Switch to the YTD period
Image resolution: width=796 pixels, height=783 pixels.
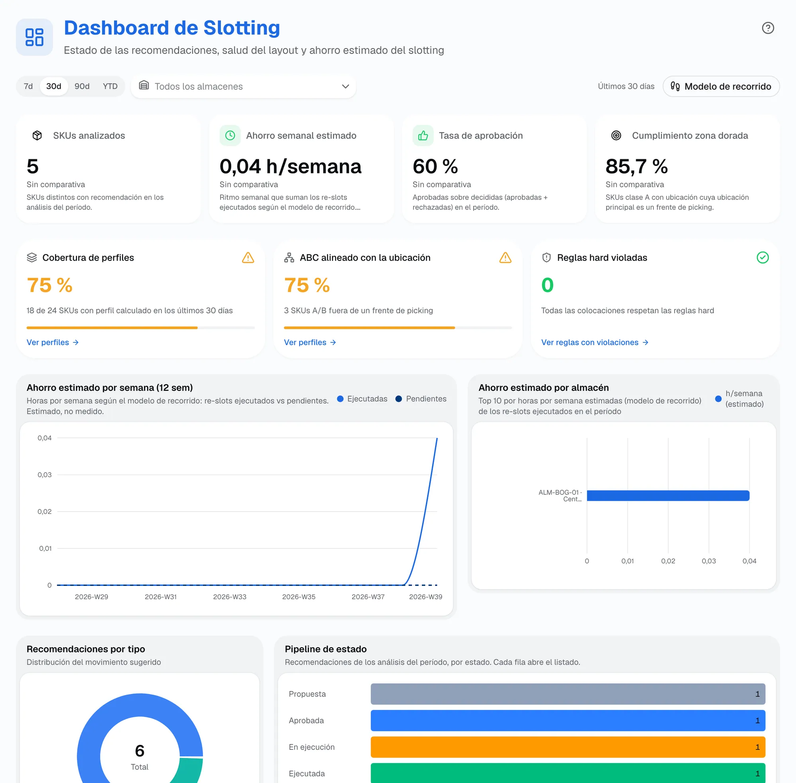[x=110, y=86]
